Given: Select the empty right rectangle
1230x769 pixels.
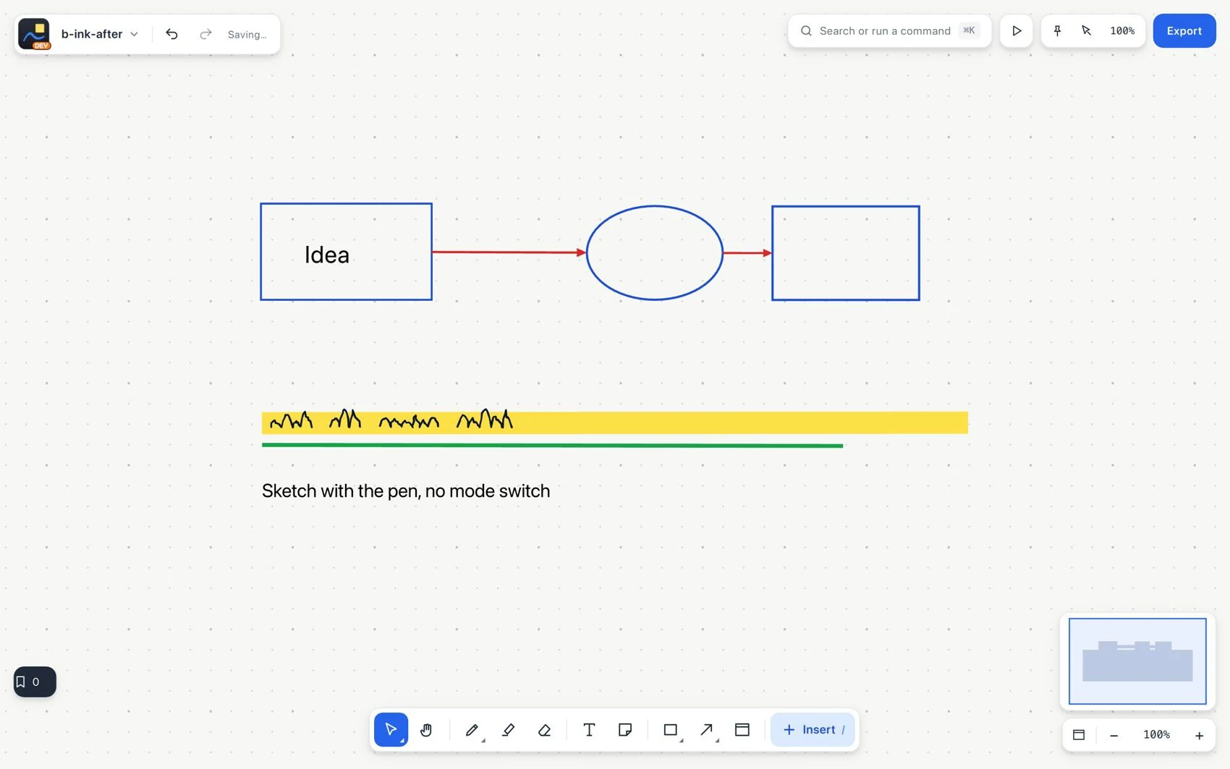Looking at the screenshot, I should coord(845,252).
